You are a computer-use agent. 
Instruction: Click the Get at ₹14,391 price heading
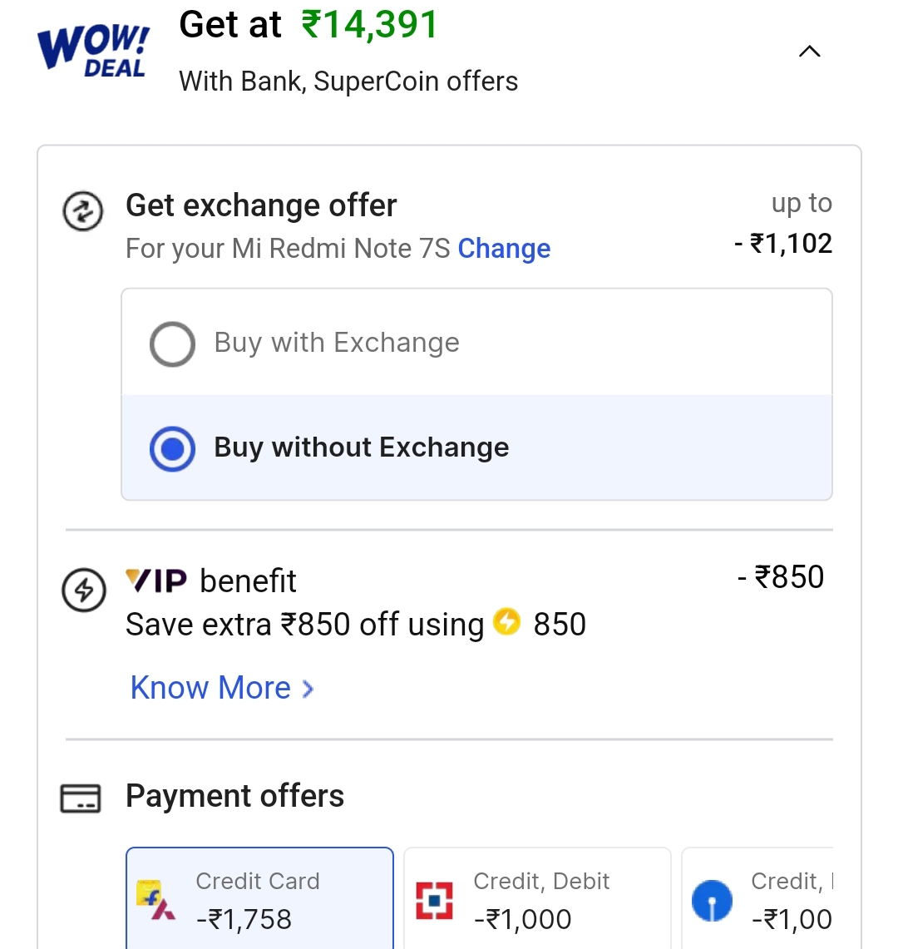[308, 25]
